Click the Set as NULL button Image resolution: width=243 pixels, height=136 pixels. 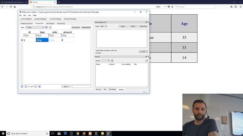[x=143, y=26]
